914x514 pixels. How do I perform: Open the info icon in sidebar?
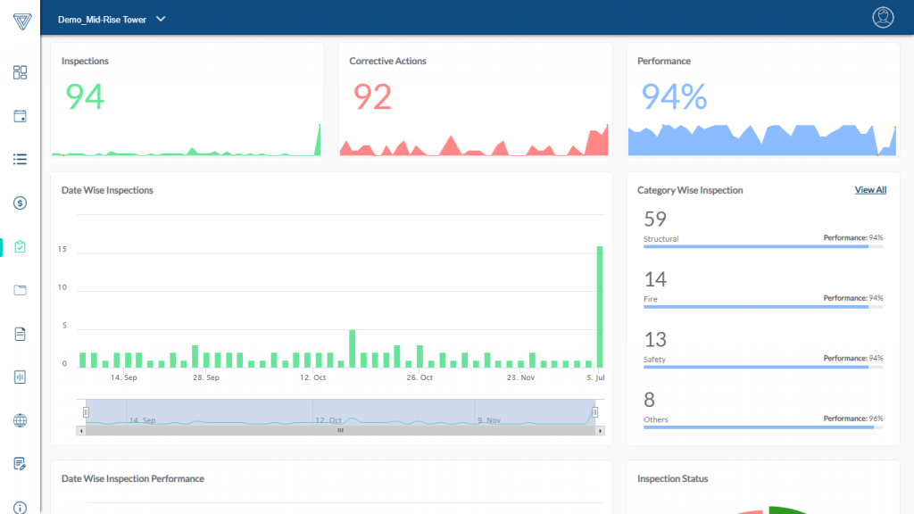pos(20,508)
